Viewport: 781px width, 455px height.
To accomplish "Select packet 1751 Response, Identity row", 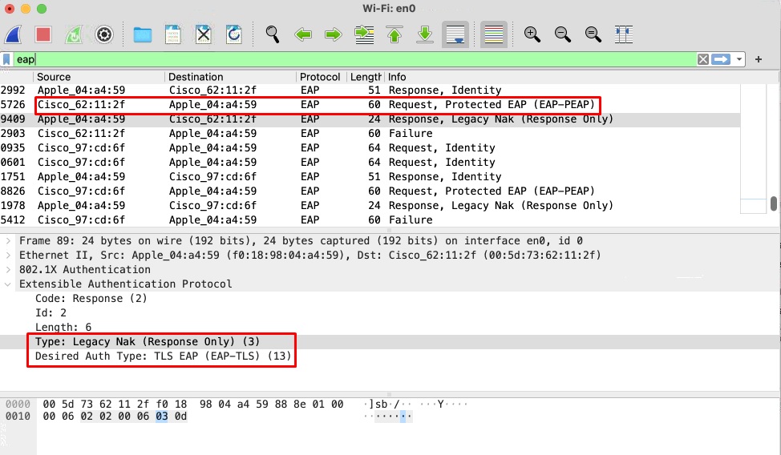I will pos(370,177).
